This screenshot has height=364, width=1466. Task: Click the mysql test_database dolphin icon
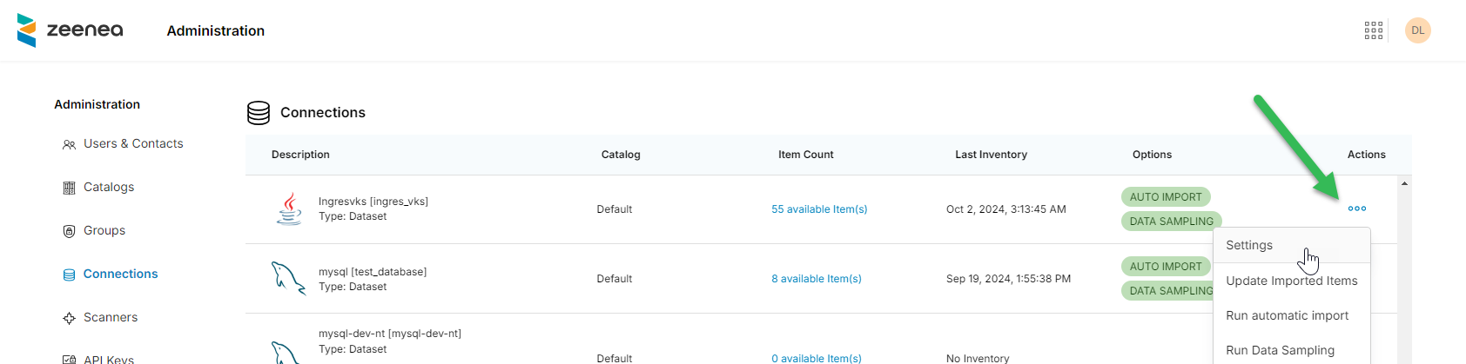point(288,279)
